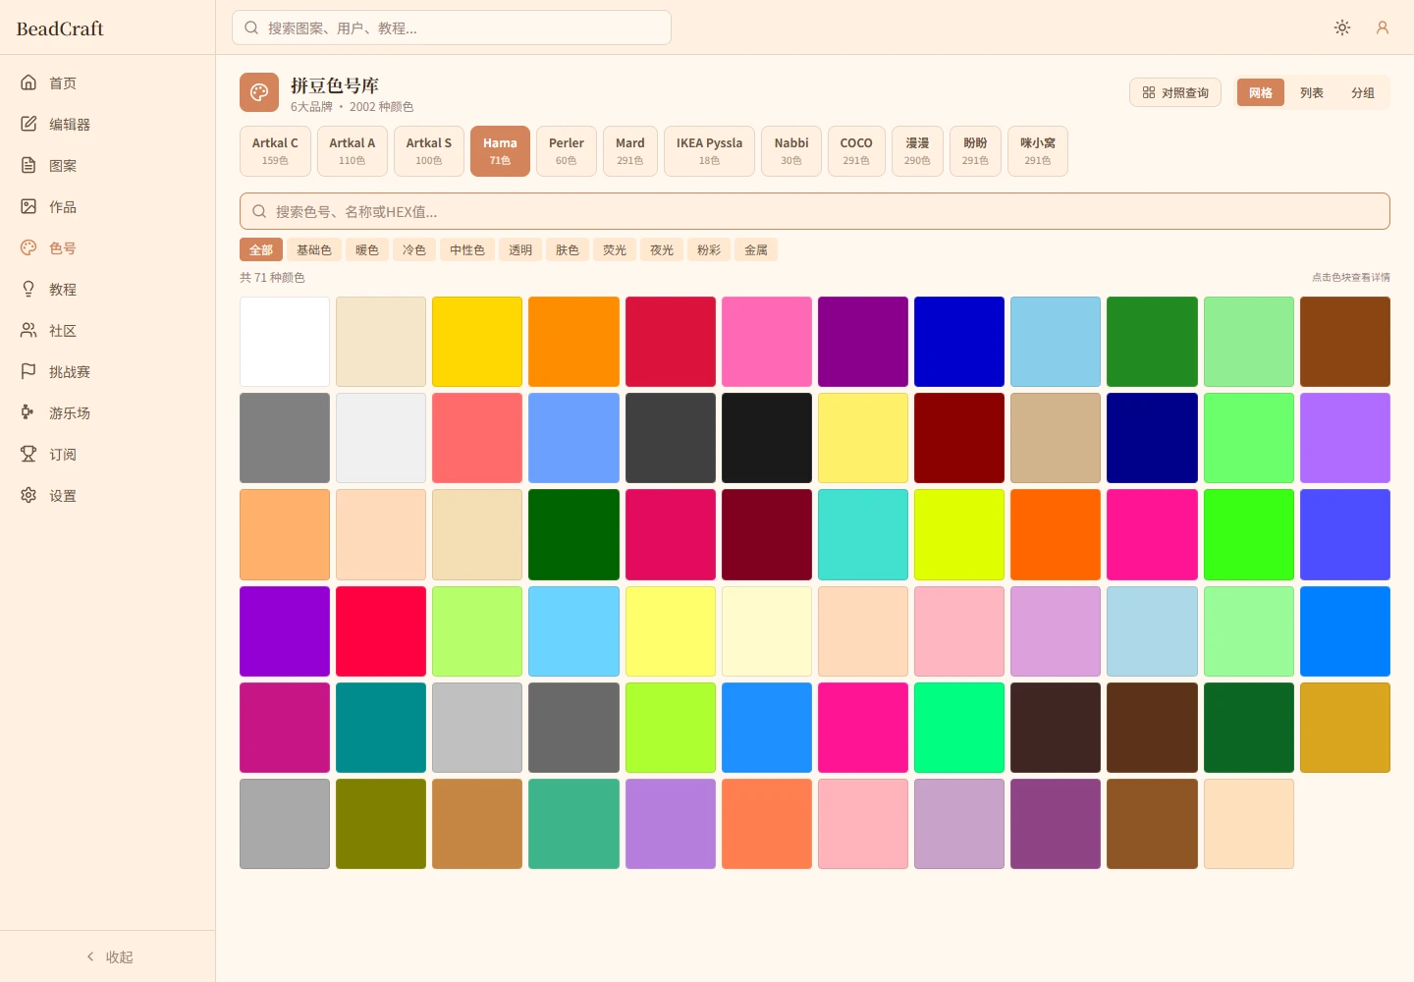The height and width of the screenshot is (982, 1414).
Task: Pick the bright yellow color swatch
Action: coord(477,342)
